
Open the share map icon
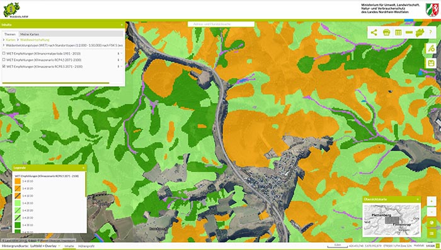point(374,33)
